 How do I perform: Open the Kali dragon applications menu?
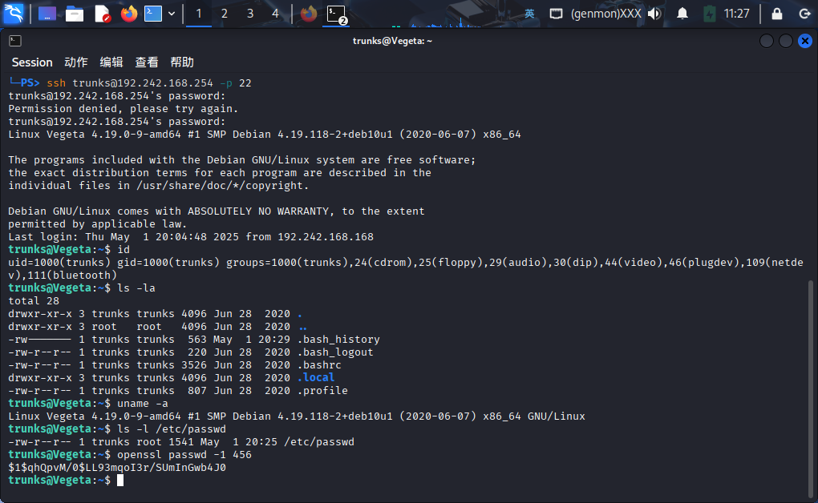(14, 14)
